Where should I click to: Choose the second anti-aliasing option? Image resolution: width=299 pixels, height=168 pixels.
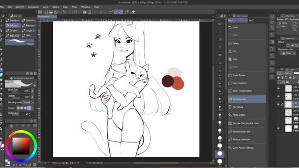point(22,108)
